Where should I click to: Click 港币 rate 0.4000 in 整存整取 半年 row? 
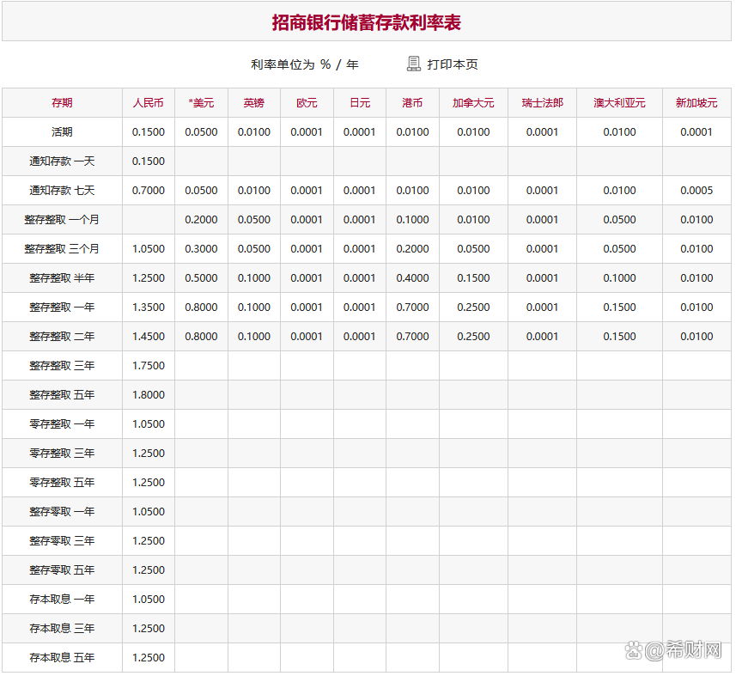click(x=412, y=278)
